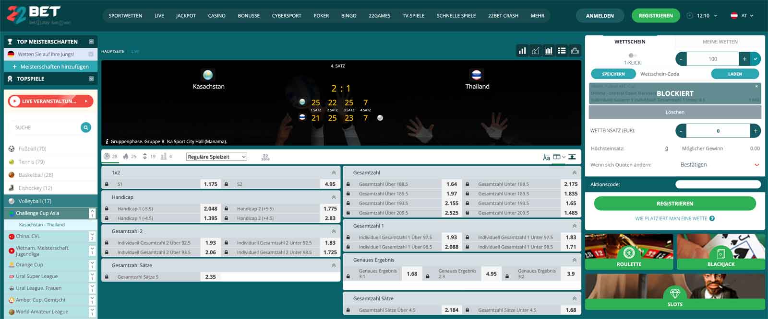Click the 22BET logo
768x319 pixels.
coord(39,15)
